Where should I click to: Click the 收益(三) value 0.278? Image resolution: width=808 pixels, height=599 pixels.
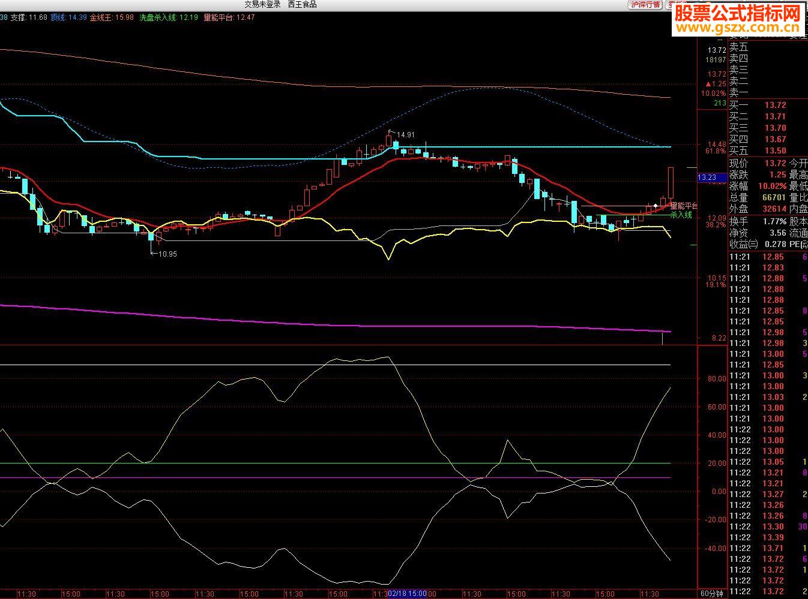click(x=775, y=244)
